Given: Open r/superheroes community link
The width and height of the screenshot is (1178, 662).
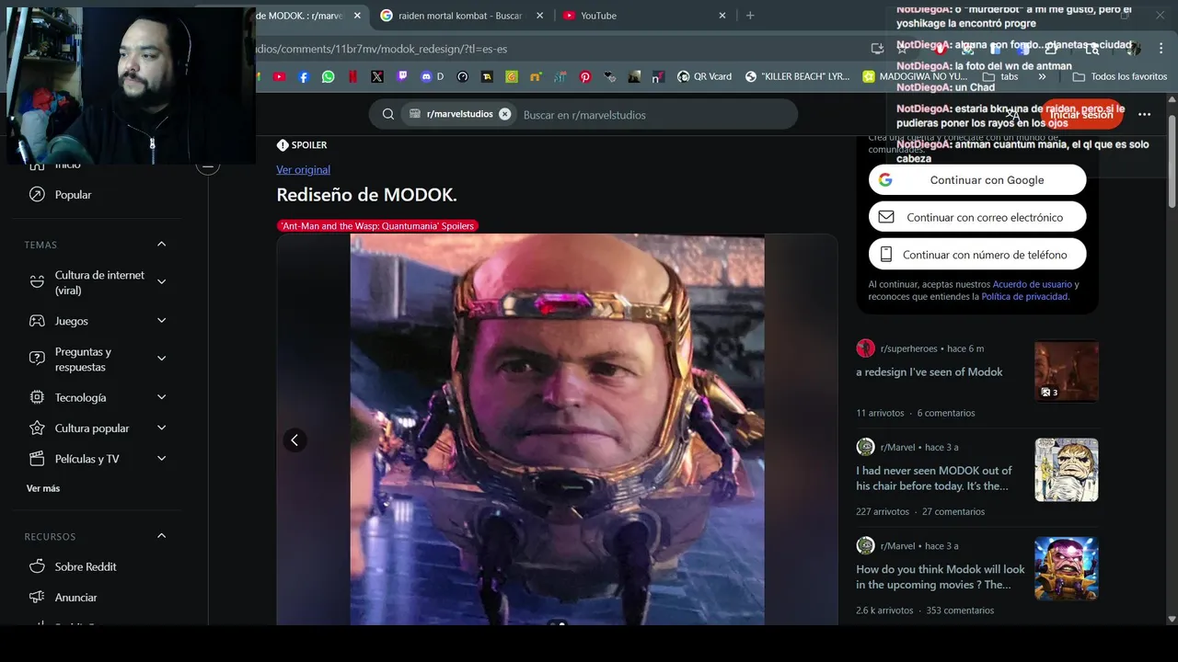Looking at the screenshot, I should pos(908,348).
